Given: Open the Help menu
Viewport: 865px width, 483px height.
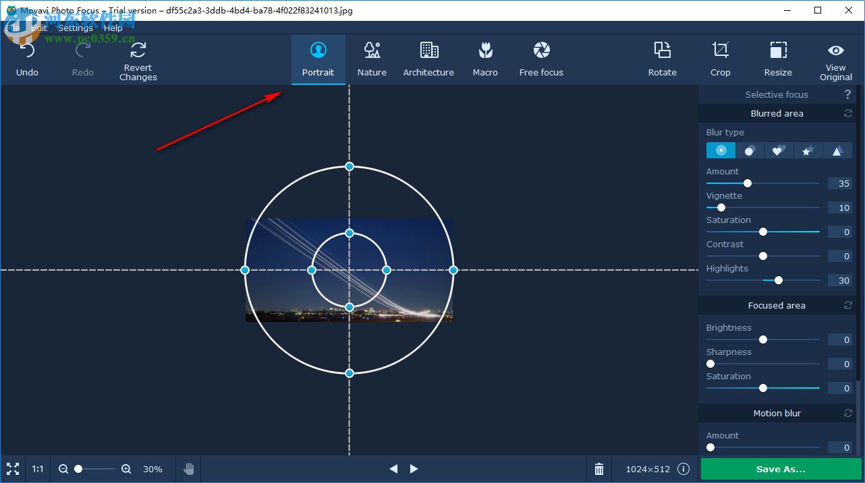Looking at the screenshot, I should coord(113,28).
